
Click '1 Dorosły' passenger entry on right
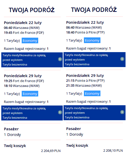(x=75, y=134)
